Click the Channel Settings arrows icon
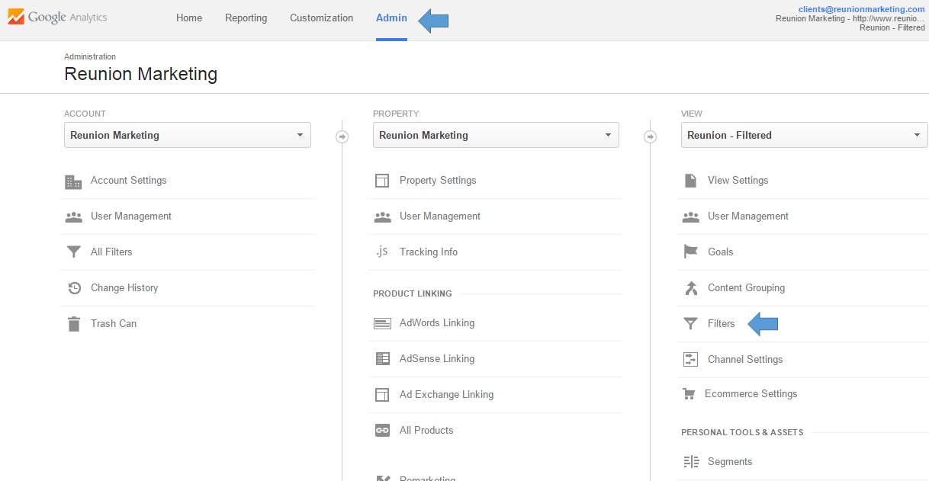The width and height of the screenshot is (929, 481). point(690,359)
